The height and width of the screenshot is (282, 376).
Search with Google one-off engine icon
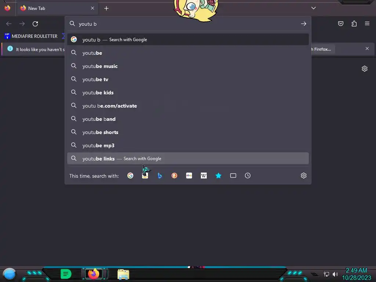(x=130, y=176)
